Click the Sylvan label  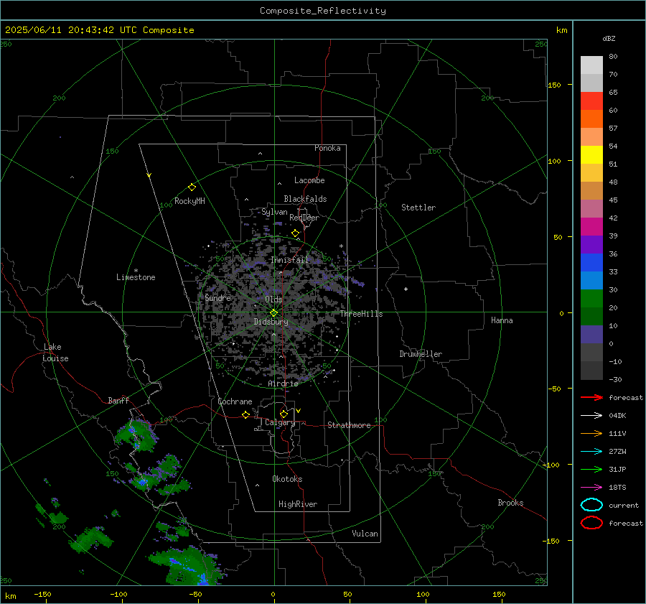pyautogui.click(x=274, y=212)
